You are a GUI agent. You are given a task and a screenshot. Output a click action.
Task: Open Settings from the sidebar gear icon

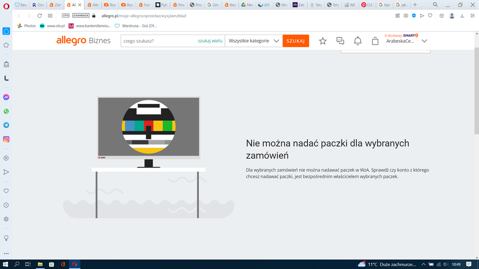pos(6,219)
